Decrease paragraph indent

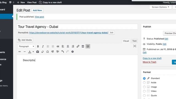click(x=53, y=52)
